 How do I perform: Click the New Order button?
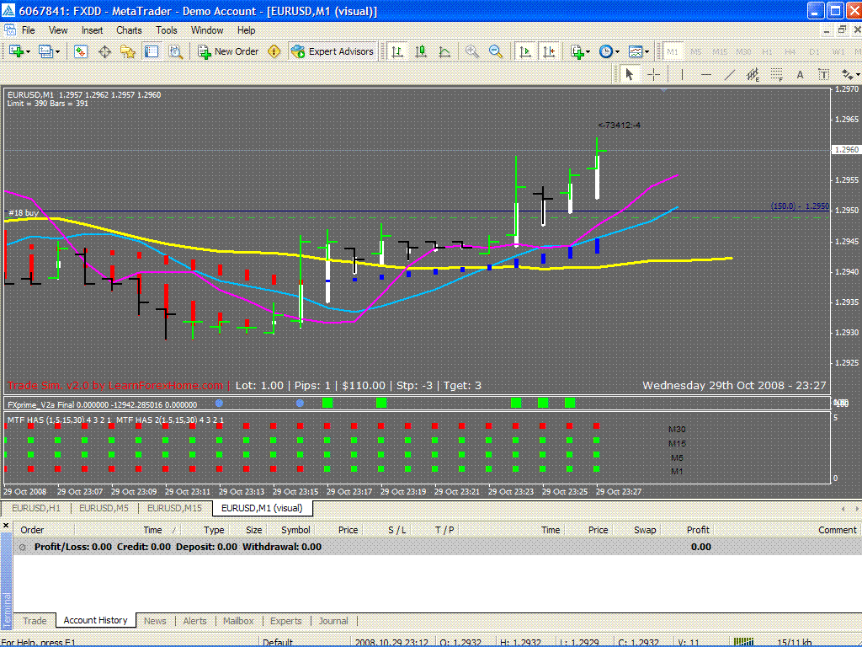[x=229, y=51]
